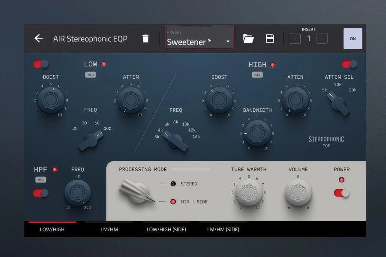
Task: Toggle the high band enable switch
Action: 349,64
